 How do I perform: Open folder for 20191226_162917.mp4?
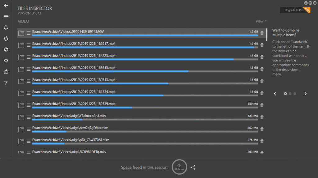click(x=21, y=45)
